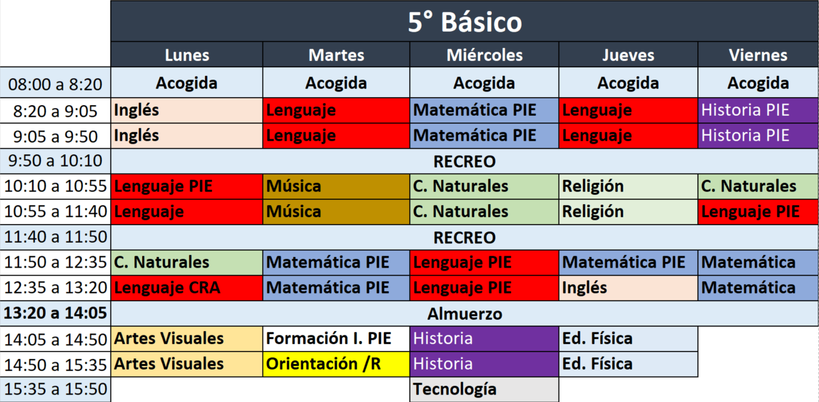Select the Formación I. PIE cell
The height and width of the screenshot is (402, 819).
click(336, 339)
